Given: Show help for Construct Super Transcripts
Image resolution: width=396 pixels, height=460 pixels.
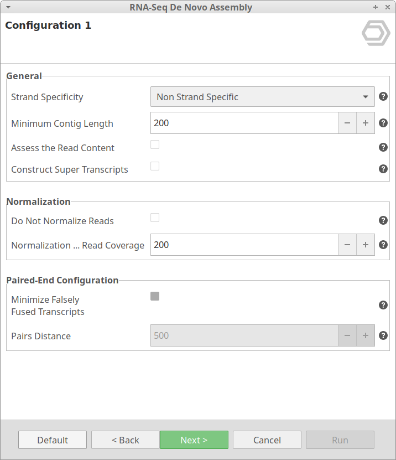Looking at the screenshot, I should pyautogui.click(x=383, y=169).
